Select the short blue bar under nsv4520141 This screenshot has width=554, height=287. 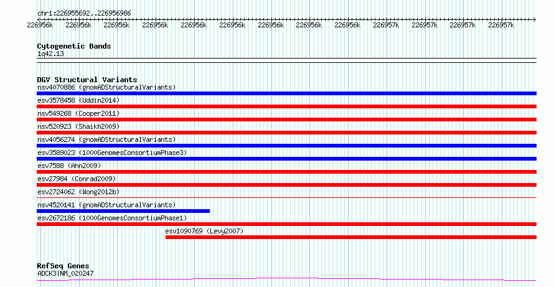123,211
